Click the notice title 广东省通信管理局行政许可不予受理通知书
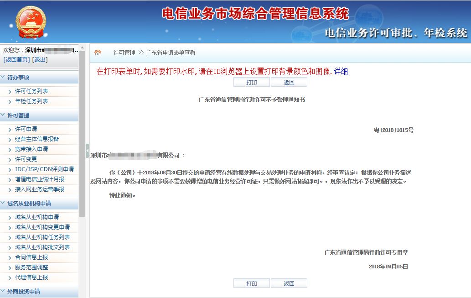The width and height of the screenshot is (471, 298). 252,99
